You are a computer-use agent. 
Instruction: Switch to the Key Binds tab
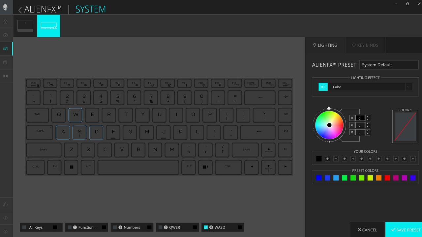click(365, 45)
